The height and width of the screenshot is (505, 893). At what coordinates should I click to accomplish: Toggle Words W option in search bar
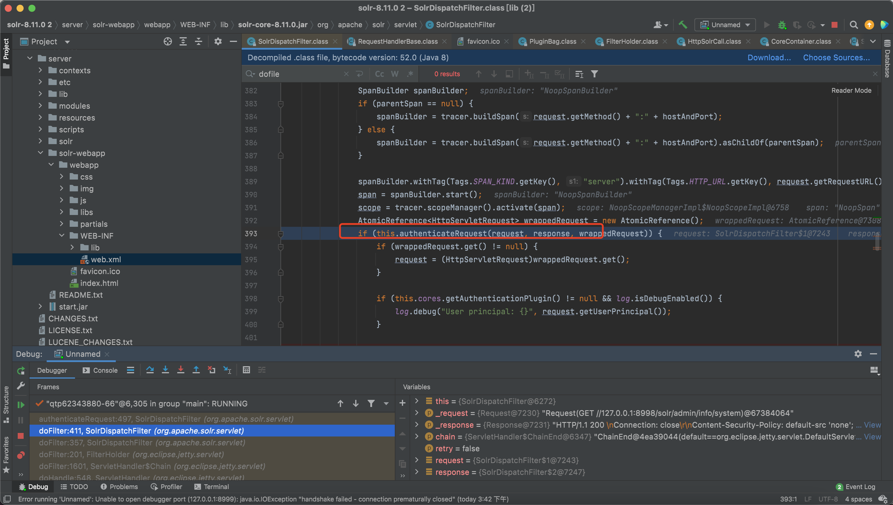(395, 74)
